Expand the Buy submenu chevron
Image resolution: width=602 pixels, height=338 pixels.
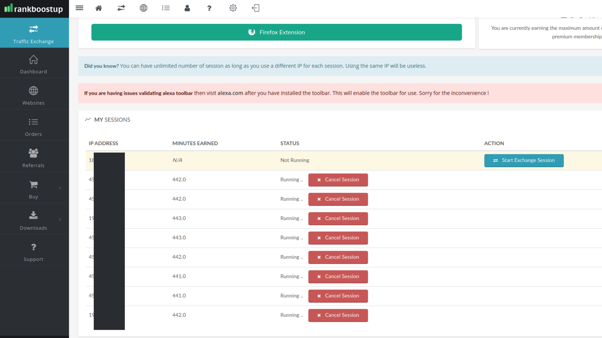60,188
